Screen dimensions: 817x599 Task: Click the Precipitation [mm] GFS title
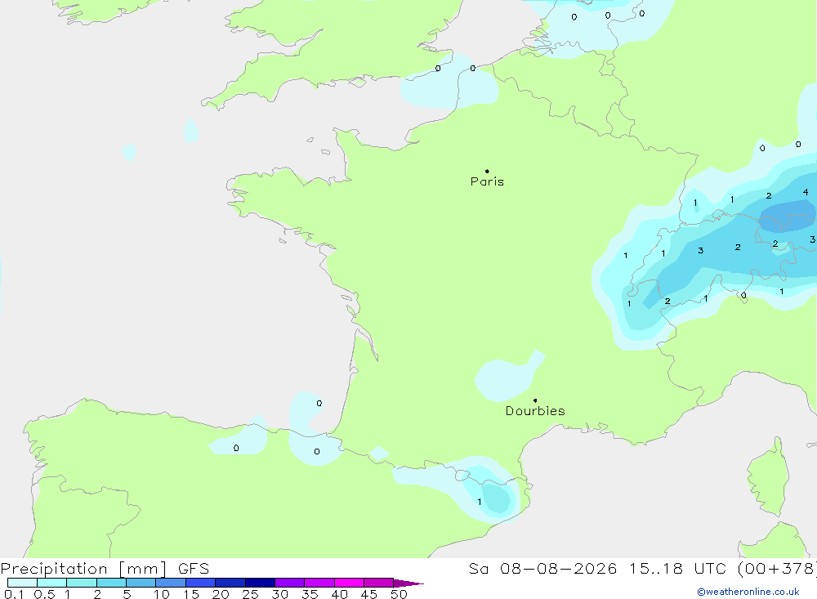point(105,568)
